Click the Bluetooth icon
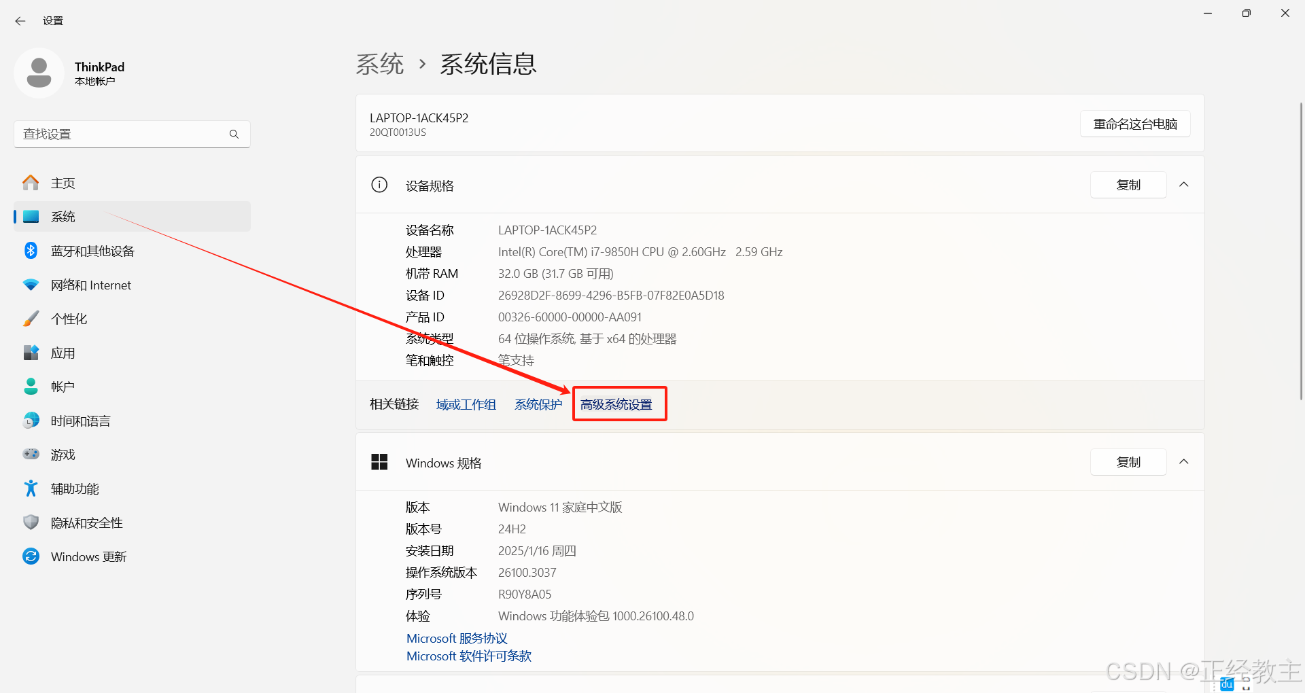1305x693 pixels. coord(31,251)
